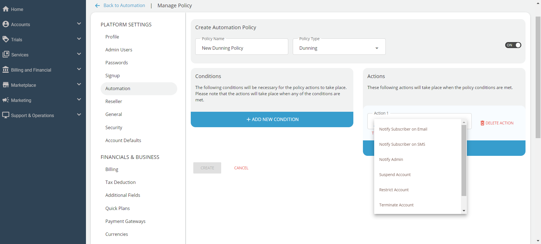
Task: Click the Add New Condition button
Action: (272, 119)
